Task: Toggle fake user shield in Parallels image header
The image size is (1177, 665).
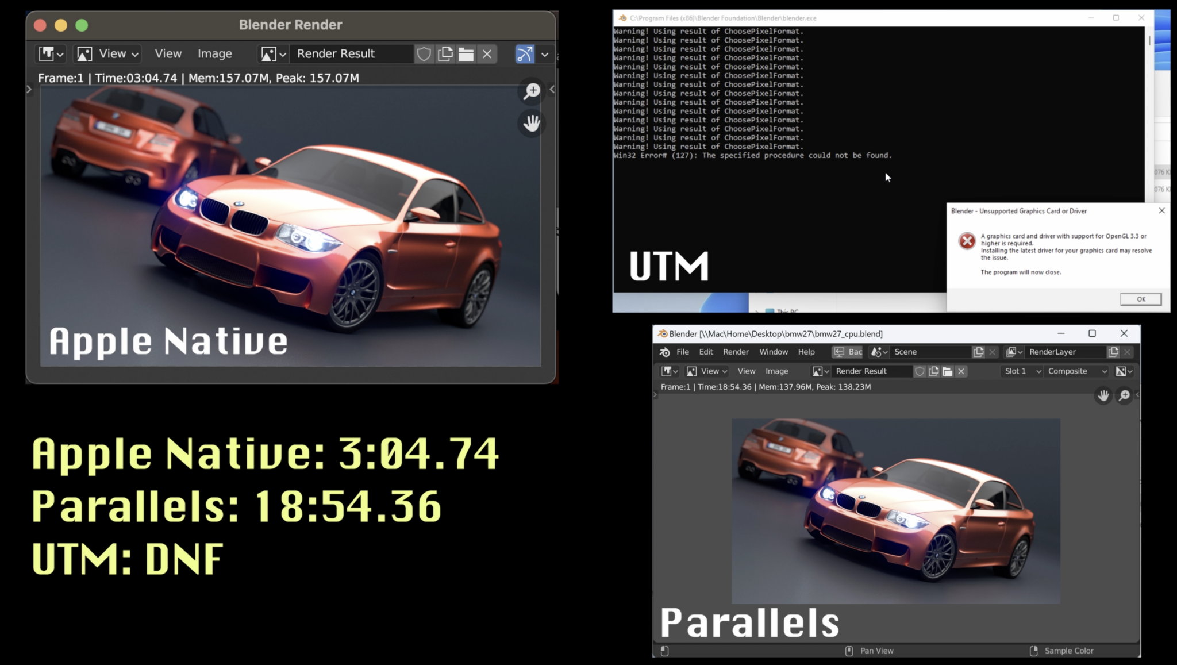Action: pos(920,371)
